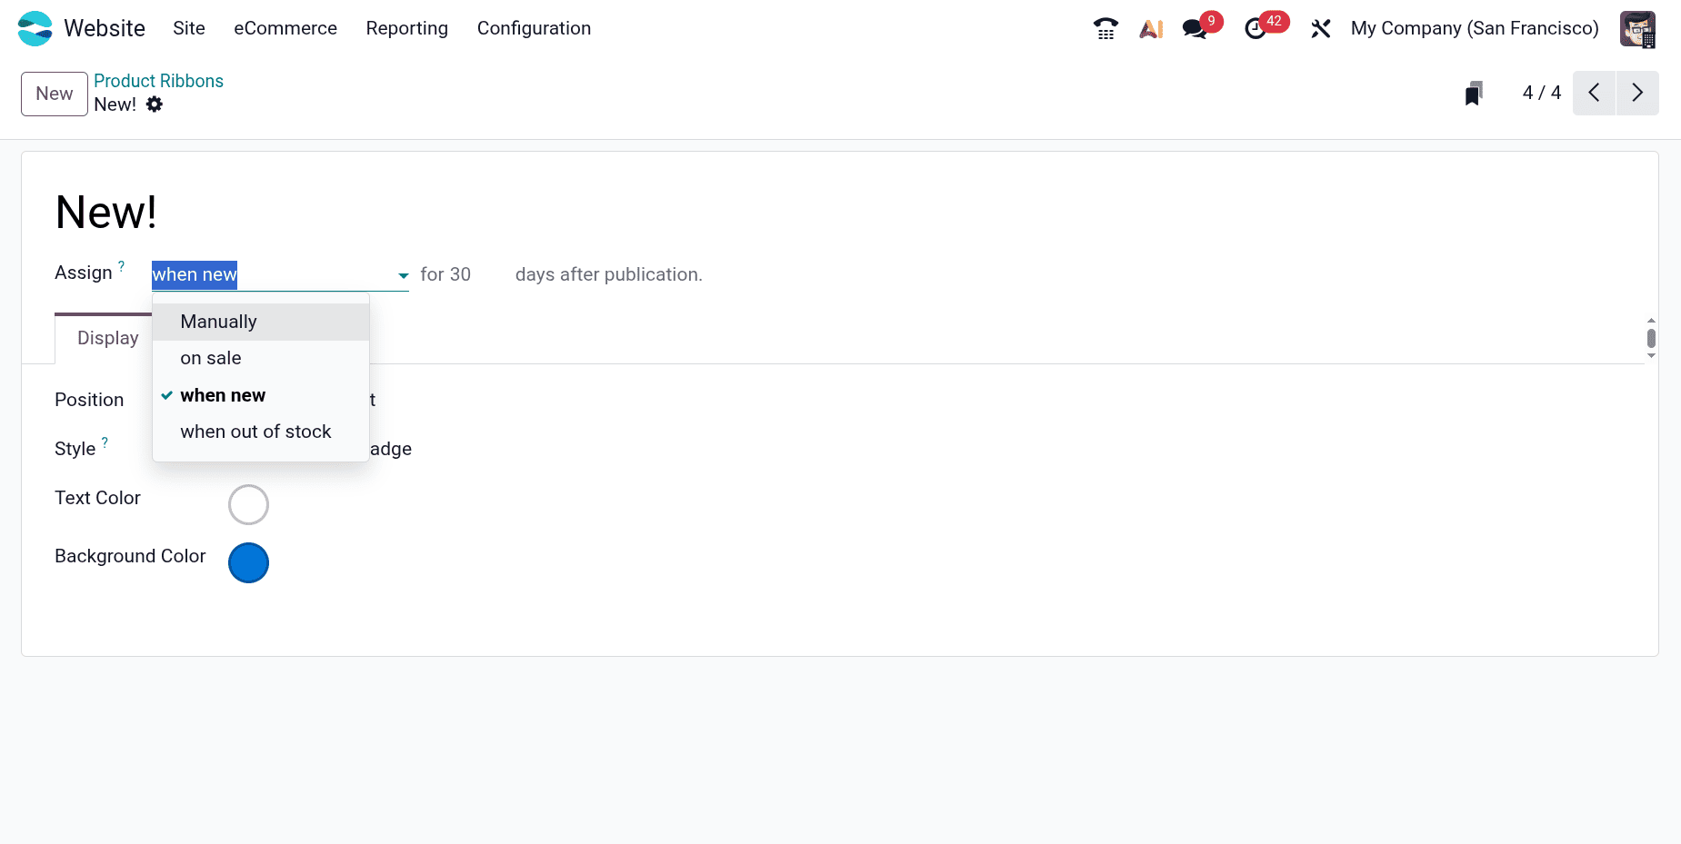Open the activities clock icon
This screenshot has height=844, width=1681.
click(x=1256, y=29)
